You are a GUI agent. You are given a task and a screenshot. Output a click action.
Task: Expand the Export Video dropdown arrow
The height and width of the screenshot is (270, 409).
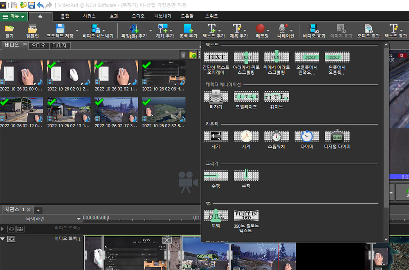pyautogui.click(x=104, y=31)
